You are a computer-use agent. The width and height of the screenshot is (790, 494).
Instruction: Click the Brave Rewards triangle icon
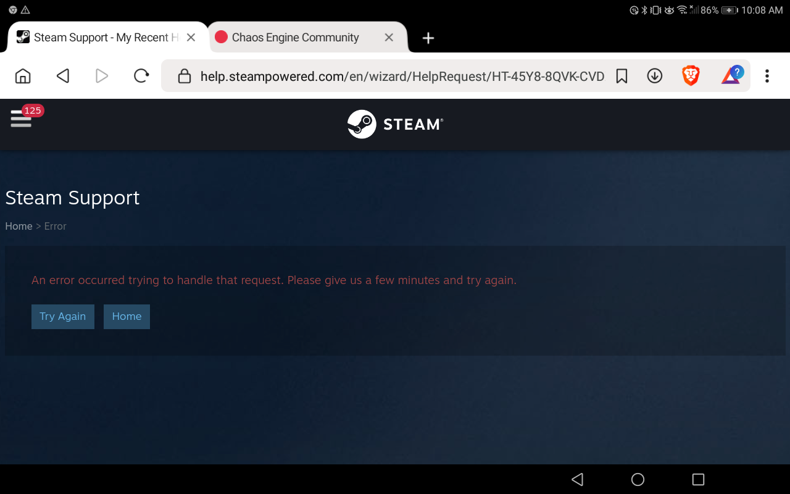(731, 75)
